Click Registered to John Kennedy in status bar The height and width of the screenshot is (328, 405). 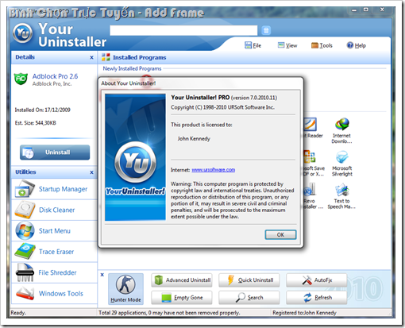click(304, 313)
